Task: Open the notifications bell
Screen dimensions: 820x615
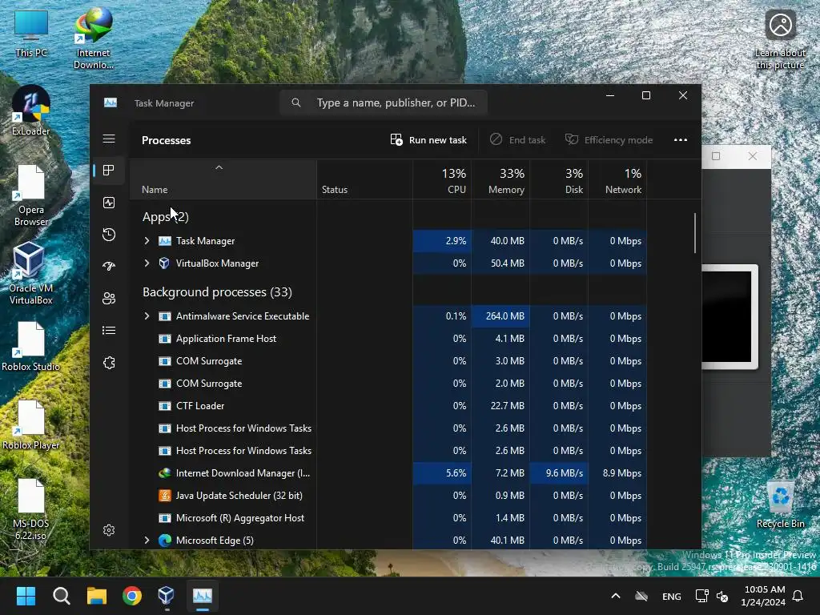Action: tap(798, 596)
